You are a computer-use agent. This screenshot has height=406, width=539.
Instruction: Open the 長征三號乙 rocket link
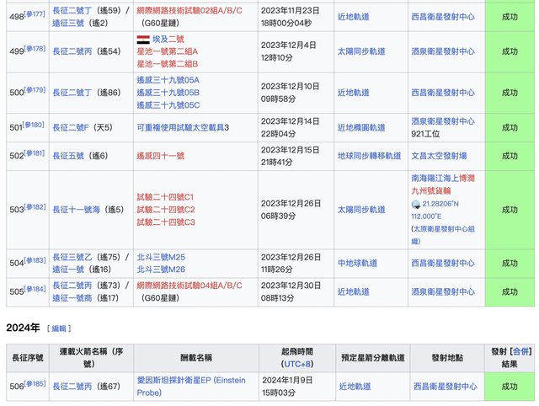(x=72, y=257)
